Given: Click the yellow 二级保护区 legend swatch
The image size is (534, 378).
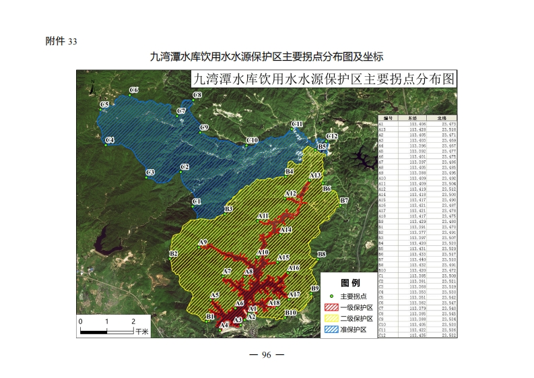Looking at the screenshot, I should tap(331, 319).
